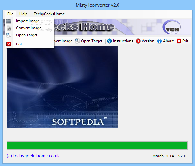
Task: Open the techygeekshome.co.uk link
Action: (33, 156)
